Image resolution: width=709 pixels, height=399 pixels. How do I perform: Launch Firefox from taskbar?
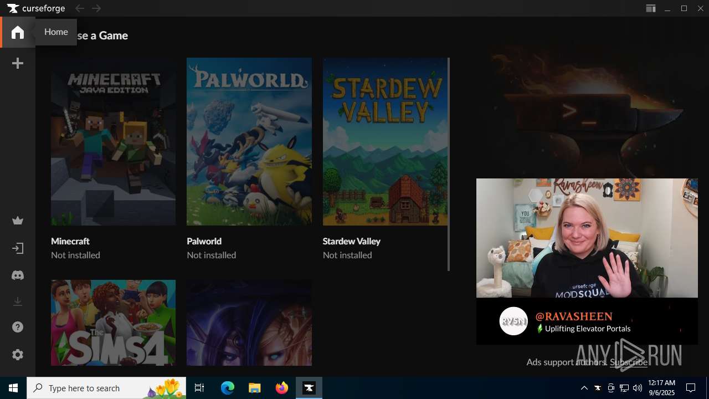[282, 388]
